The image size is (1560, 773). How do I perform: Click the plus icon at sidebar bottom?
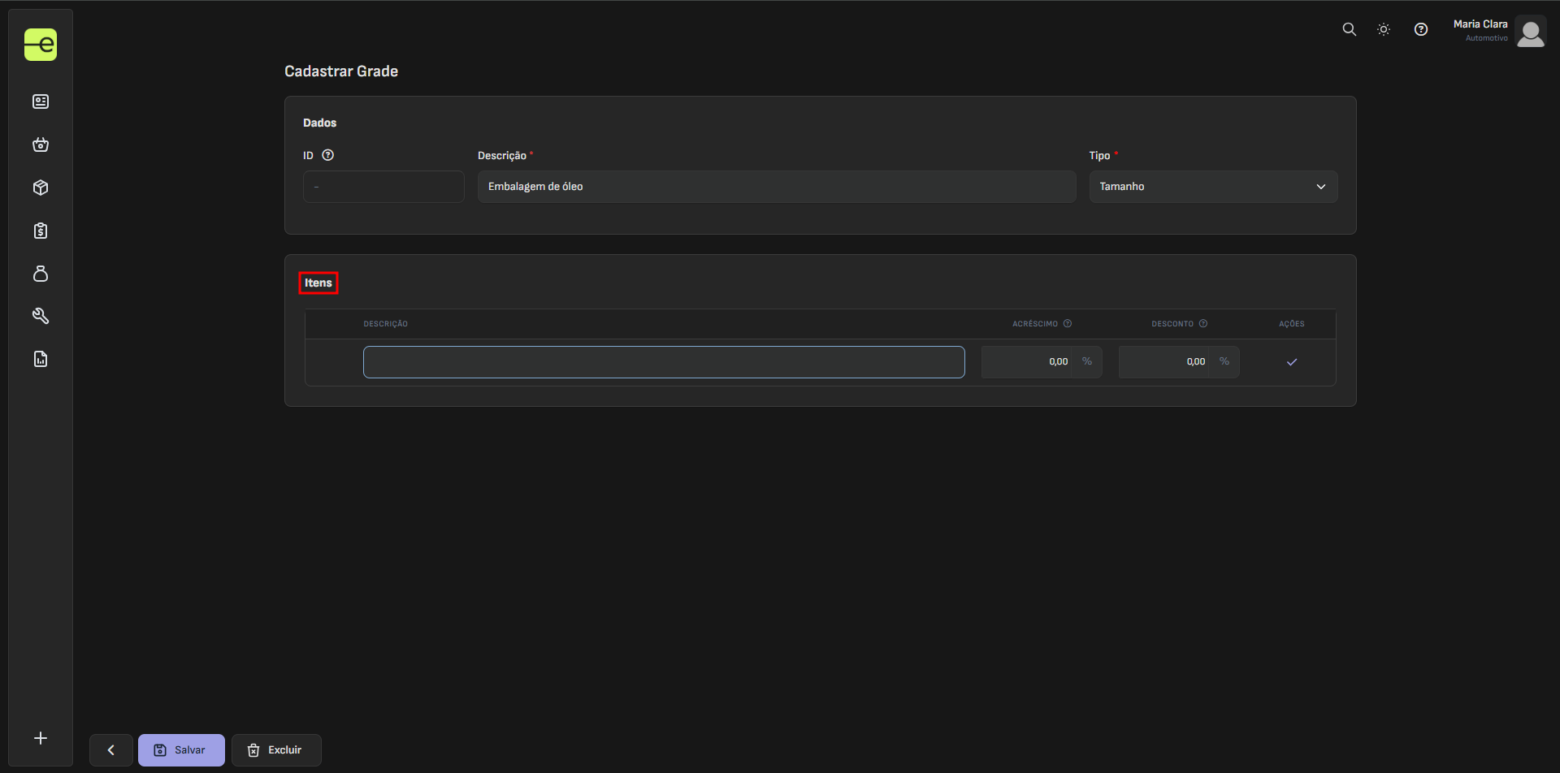coord(41,738)
